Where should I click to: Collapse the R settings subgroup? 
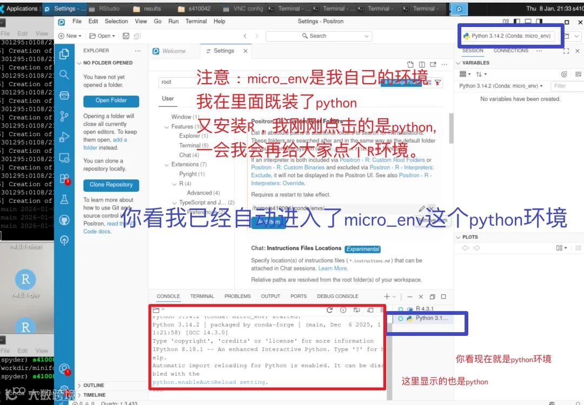coord(174,184)
